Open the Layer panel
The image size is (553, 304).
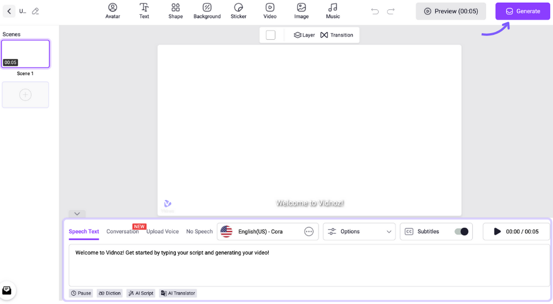(304, 35)
